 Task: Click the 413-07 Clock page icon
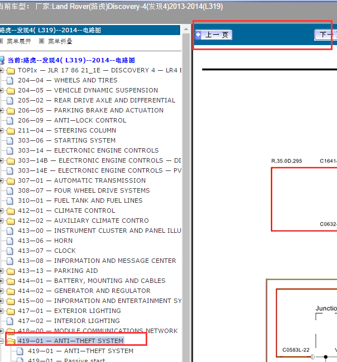(x=10, y=251)
